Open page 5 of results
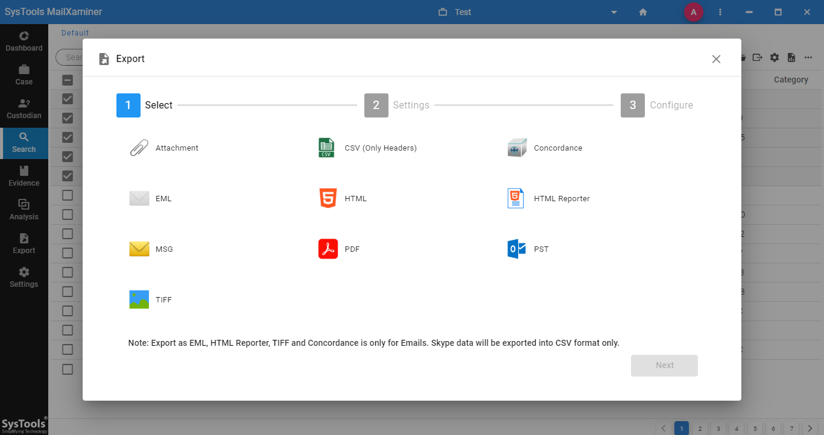Viewport: 824px width, 435px height. (755, 428)
